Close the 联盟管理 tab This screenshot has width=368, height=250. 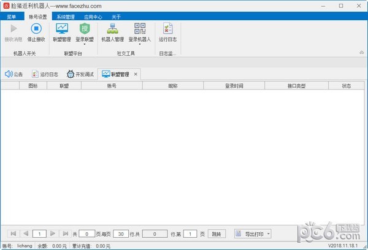[x=136, y=74]
